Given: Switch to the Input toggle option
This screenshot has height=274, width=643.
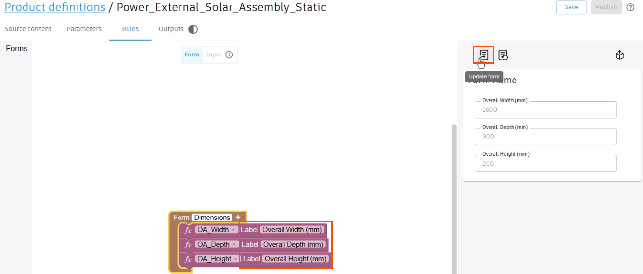Looking at the screenshot, I should (214, 55).
